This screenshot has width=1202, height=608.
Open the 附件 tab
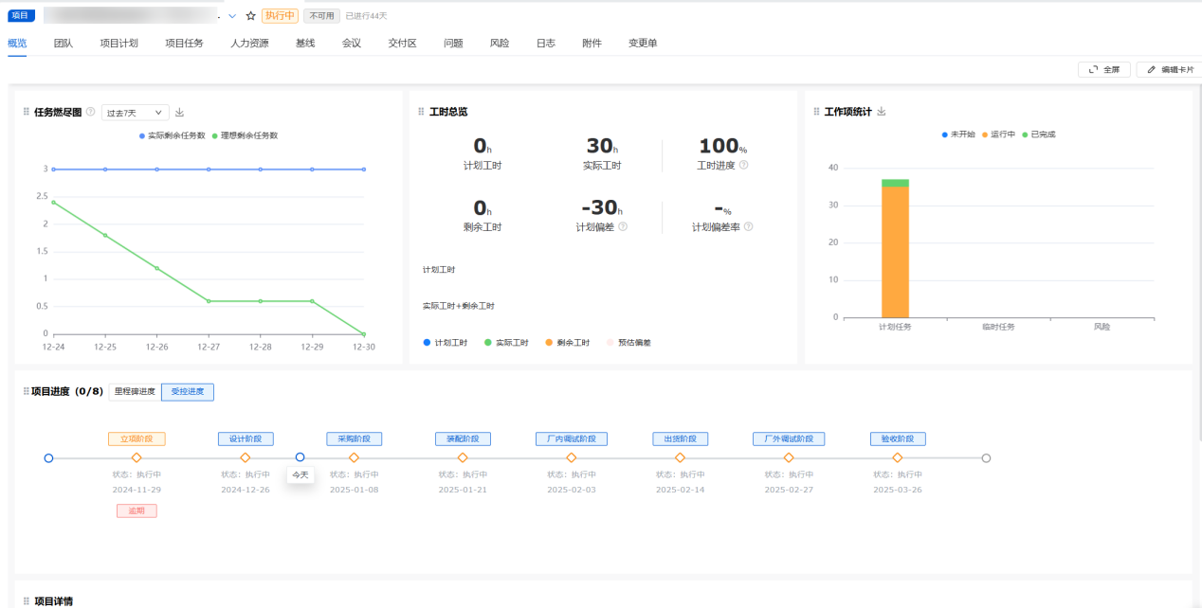pyautogui.click(x=592, y=44)
